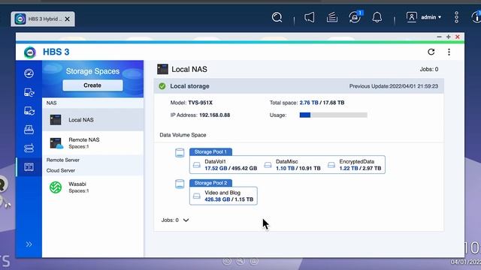Screen dimensions: 481x270
Task: Click the Remote Server section label
Action: 63,160
